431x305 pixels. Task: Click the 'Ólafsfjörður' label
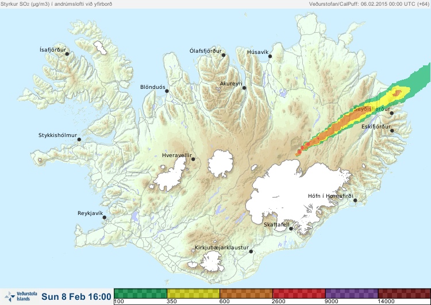click(x=205, y=51)
